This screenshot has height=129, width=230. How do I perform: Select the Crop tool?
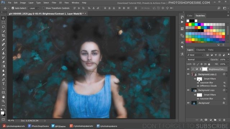[3, 35]
